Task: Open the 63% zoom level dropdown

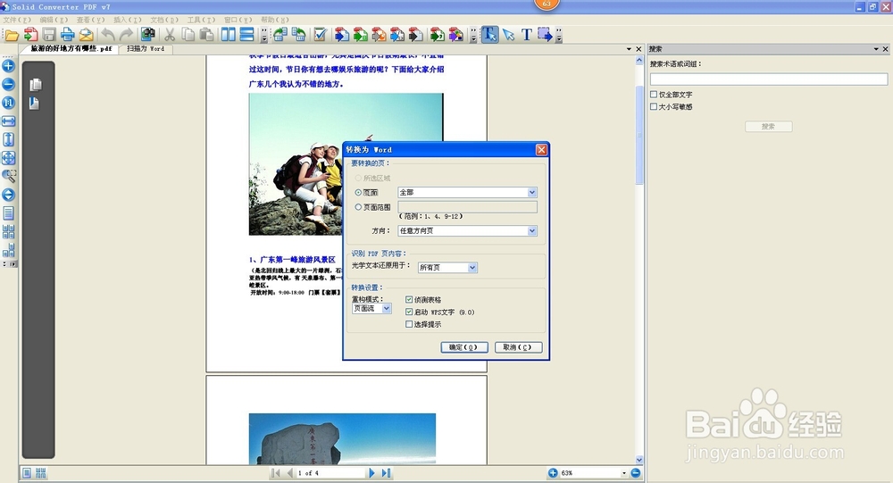Action: (x=623, y=473)
